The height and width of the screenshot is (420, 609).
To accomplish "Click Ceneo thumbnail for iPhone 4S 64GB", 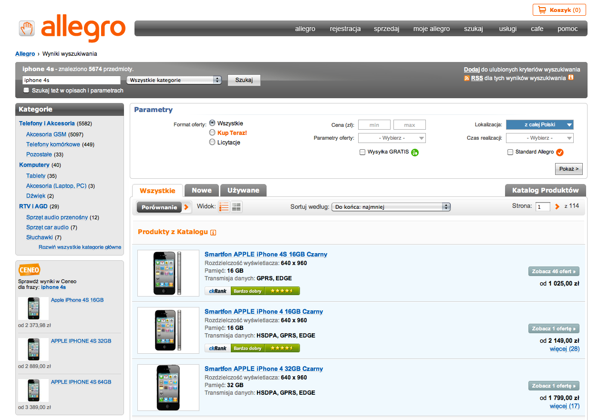I will 33,390.
